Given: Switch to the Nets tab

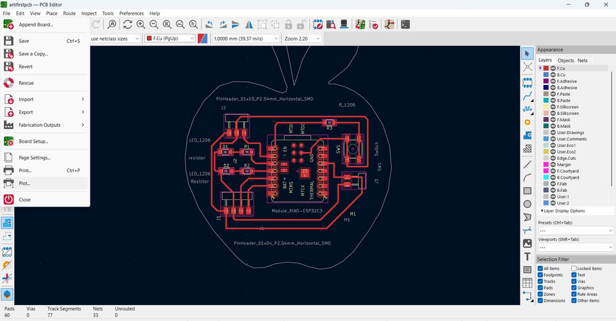Looking at the screenshot, I should pos(583,60).
